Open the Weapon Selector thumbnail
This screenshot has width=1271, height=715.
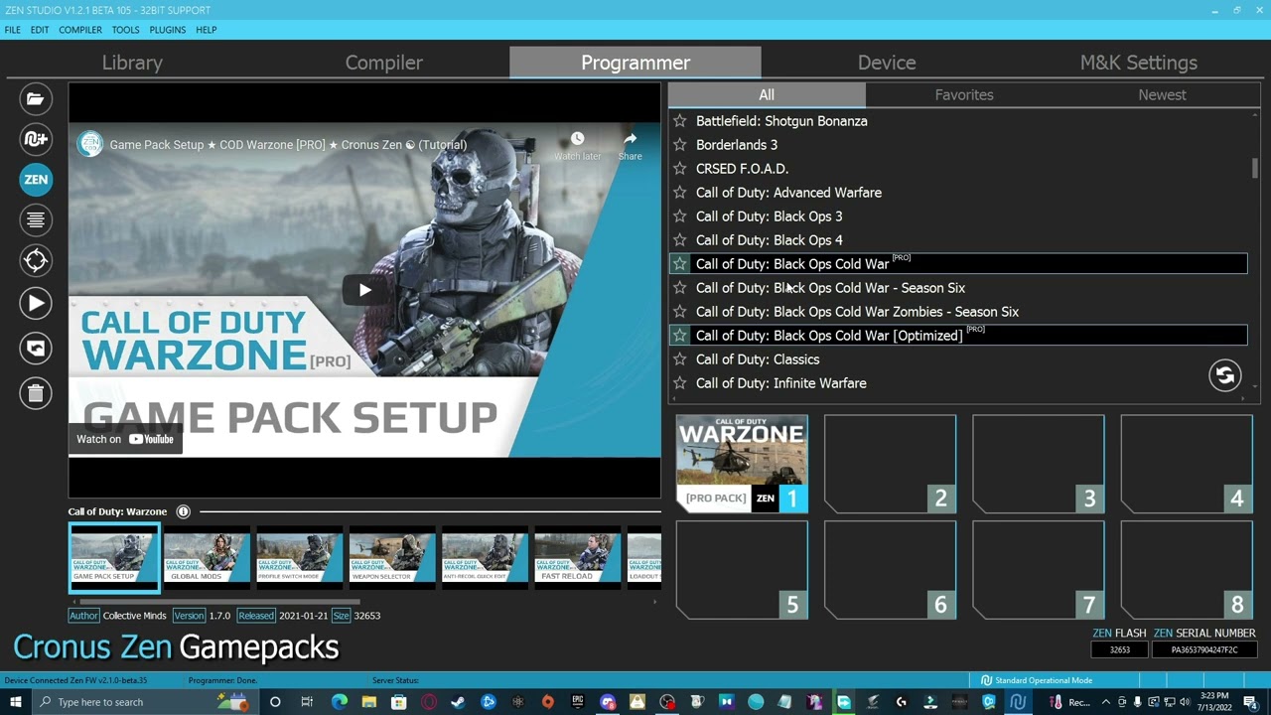coord(392,558)
